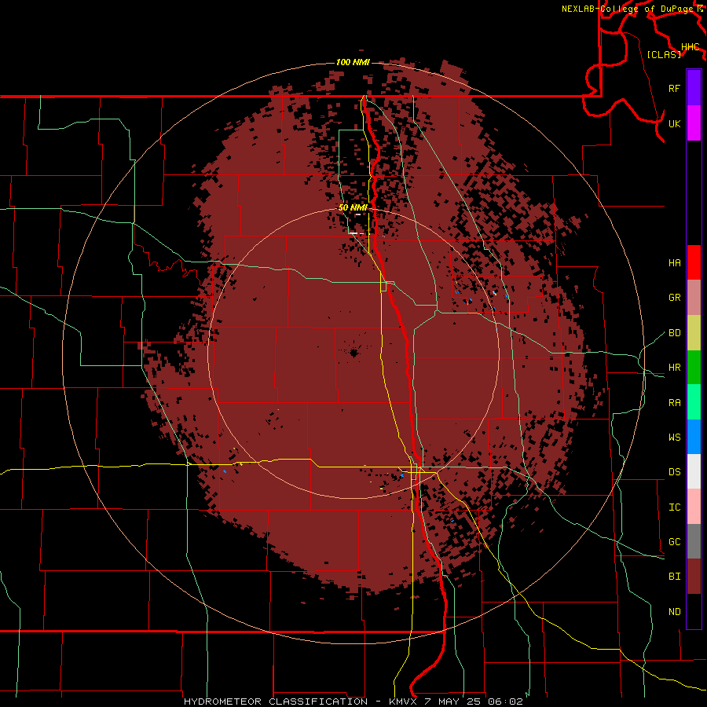This screenshot has height=707, width=707.
Task: Click the white DS legend swatch
Action: point(694,471)
